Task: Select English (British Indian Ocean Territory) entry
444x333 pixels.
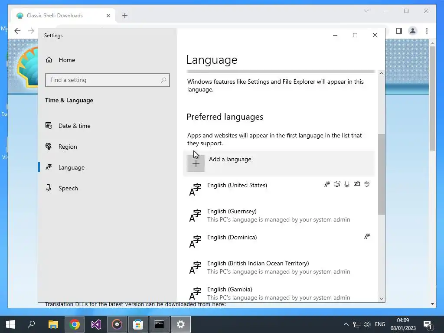Action: coord(279,268)
